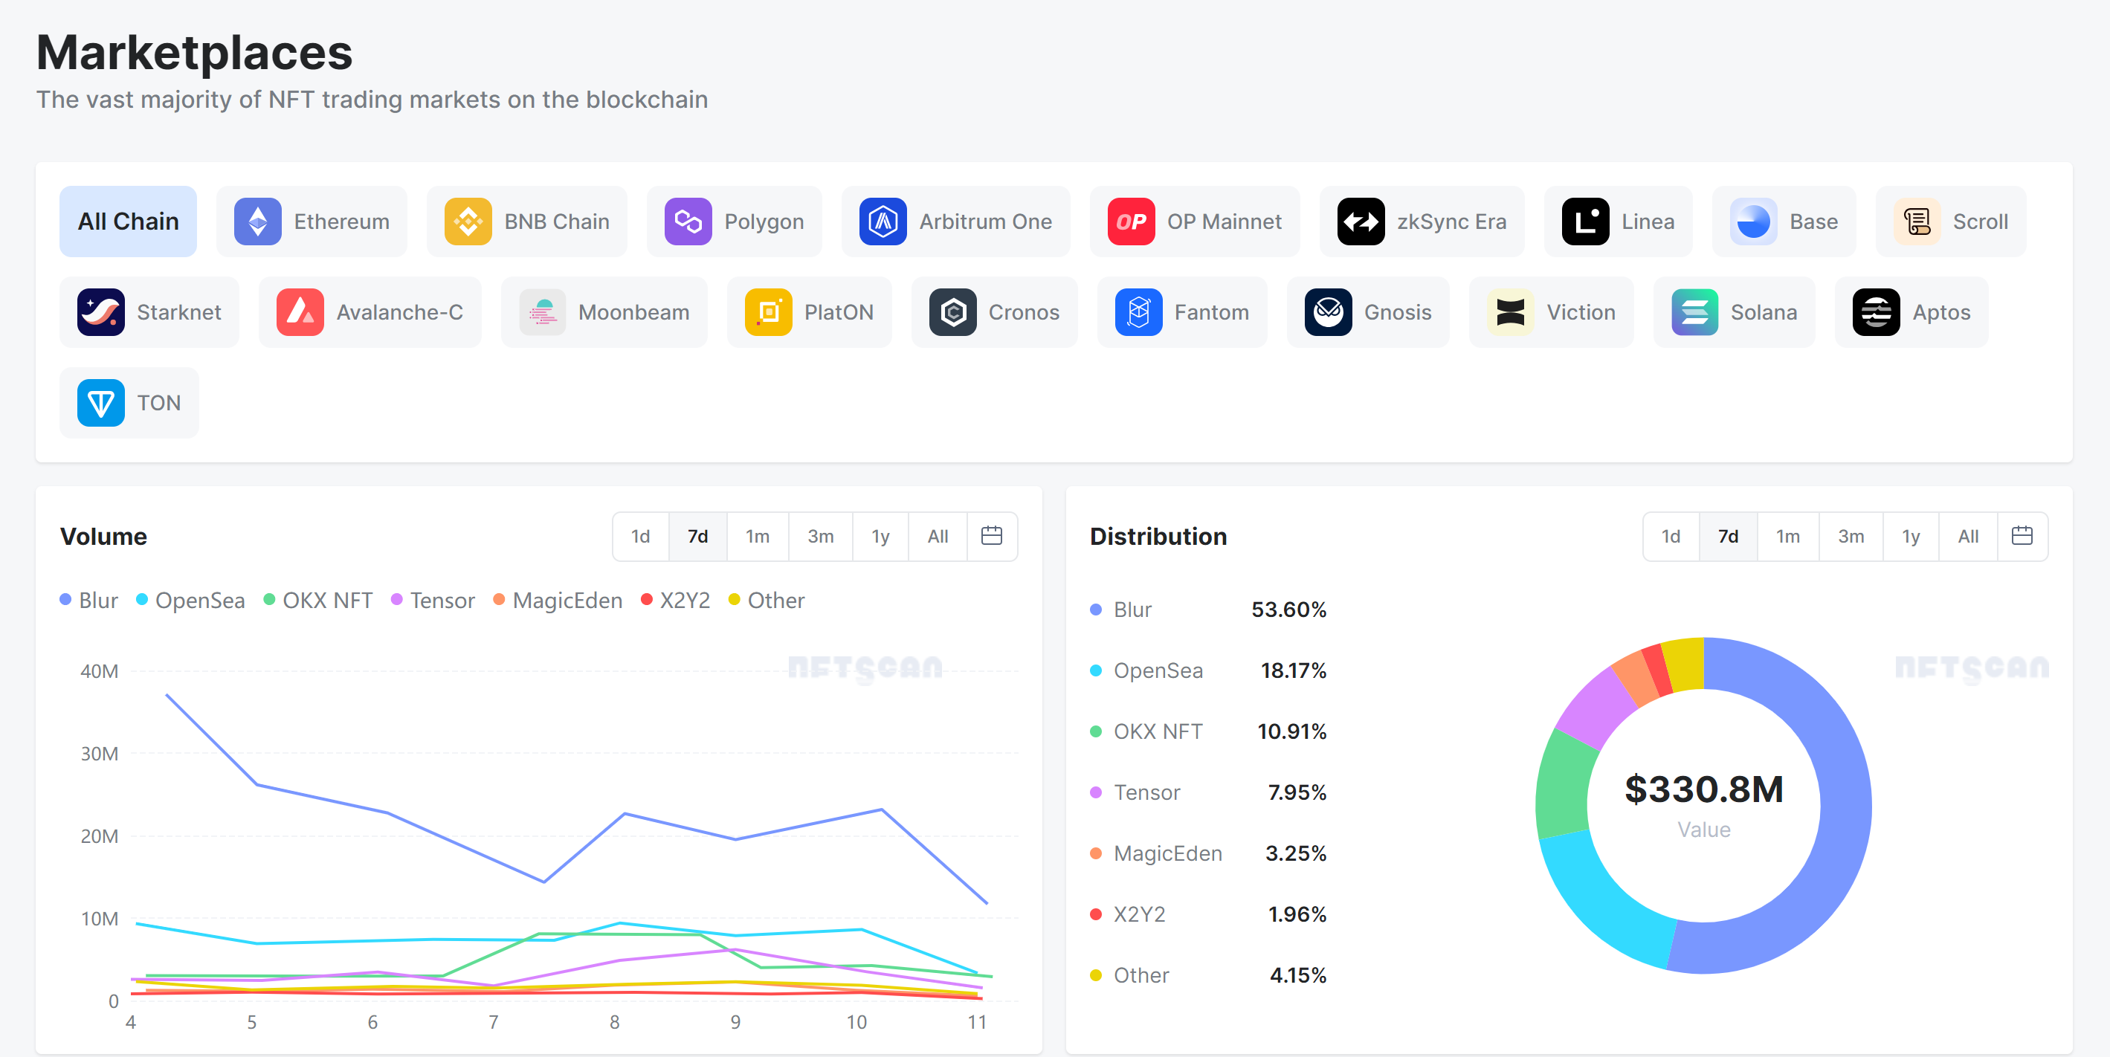Select the Ethereum chain icon
The width and height of the screenshot is (2110, 1057).
(x=258, y=222)
